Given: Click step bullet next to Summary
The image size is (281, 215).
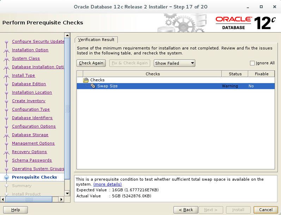Looking at the screenshot, I should coord(7,186).
